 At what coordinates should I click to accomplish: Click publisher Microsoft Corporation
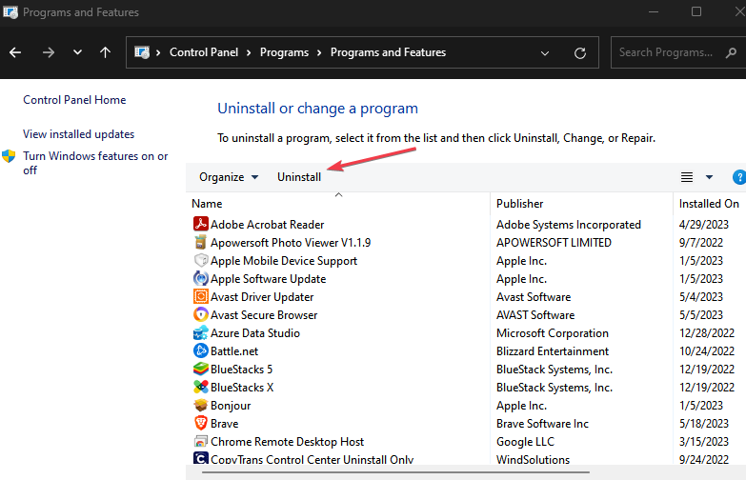[x=553, y=333]
